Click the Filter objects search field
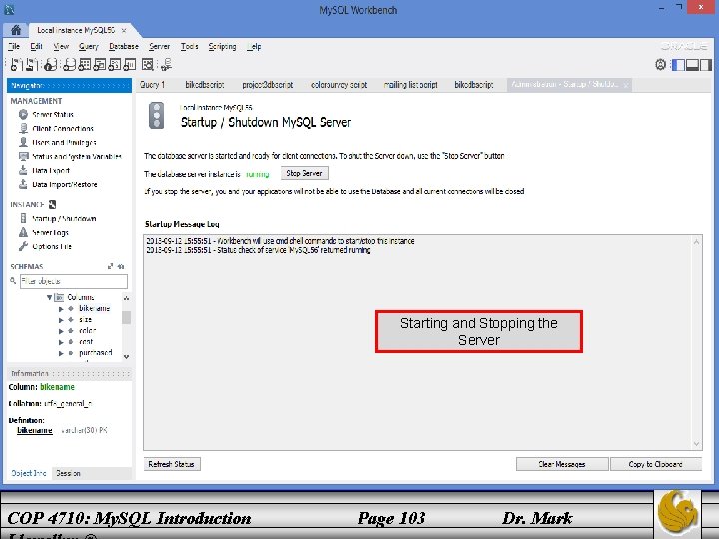The width and height of the screenshot is (719, 539). click(73, 281)
